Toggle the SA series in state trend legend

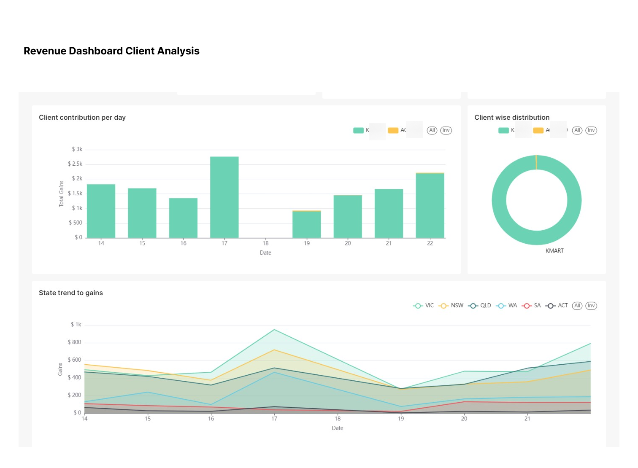point(531,306)
